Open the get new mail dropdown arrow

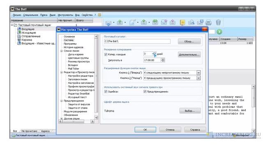114,23
